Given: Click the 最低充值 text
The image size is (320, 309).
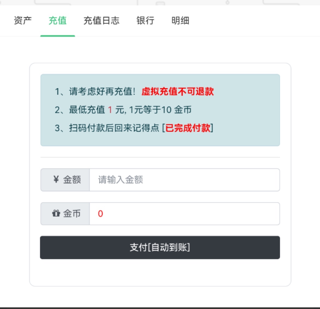Looking at the screenshot, I should click(x=87, y=110).
